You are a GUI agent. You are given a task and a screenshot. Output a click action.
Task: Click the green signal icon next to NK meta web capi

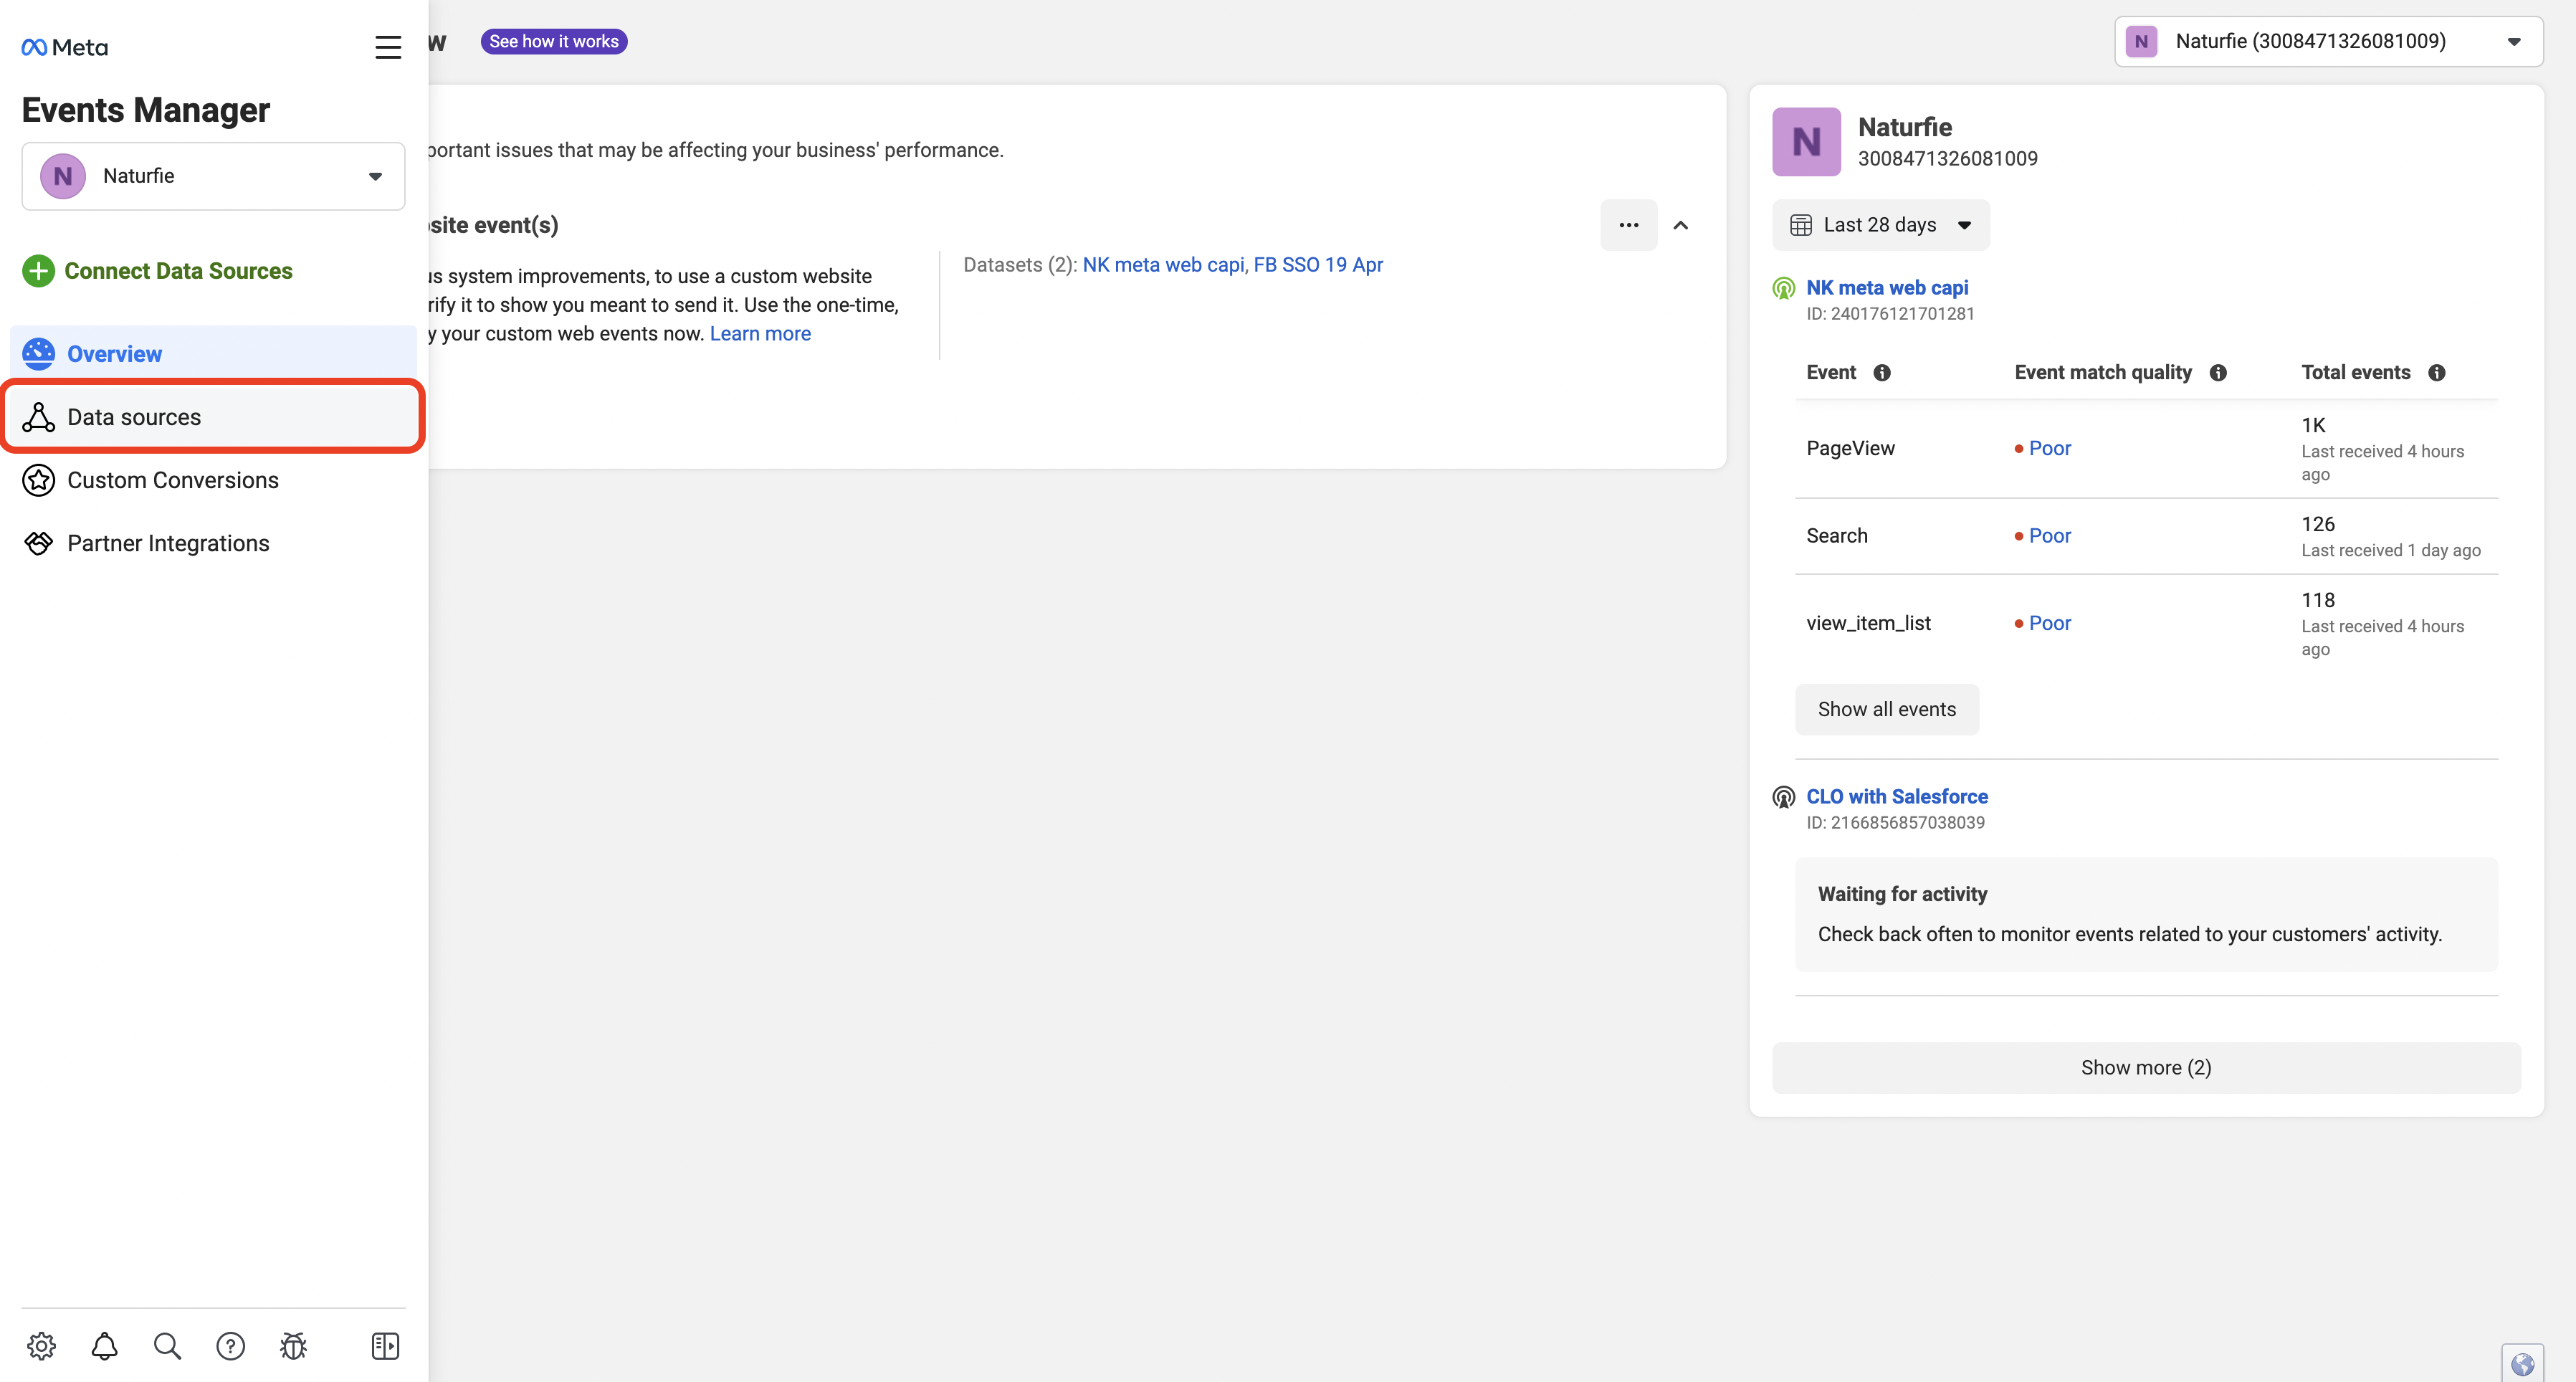click(1783, 289)
